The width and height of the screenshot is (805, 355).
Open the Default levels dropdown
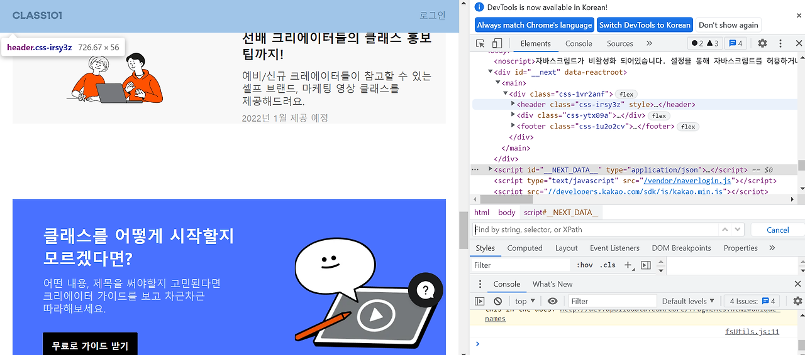pos(688,301)
